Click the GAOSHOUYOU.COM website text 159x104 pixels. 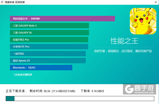pyautogui.click(x=144, y=92)
